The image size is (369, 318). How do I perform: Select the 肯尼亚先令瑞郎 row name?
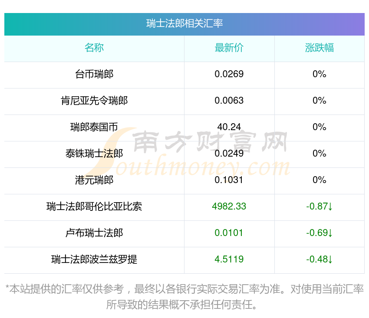point(94,101)
